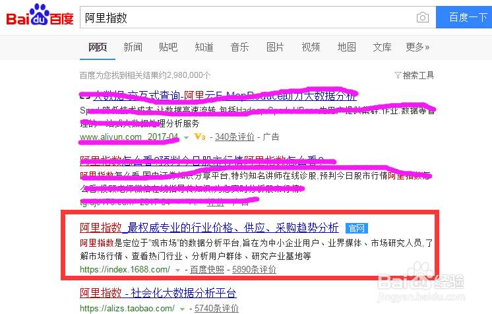Open the https://alizs.taobao.com/ URL link
Viewport: 492px width, 314px height.
point(127,308)
